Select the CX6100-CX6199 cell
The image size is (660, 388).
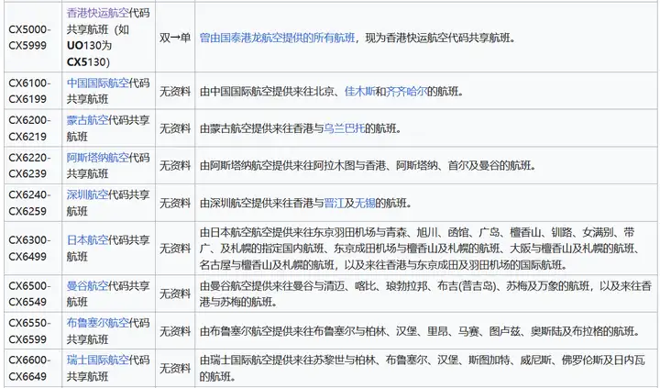(x=33, y=91)
